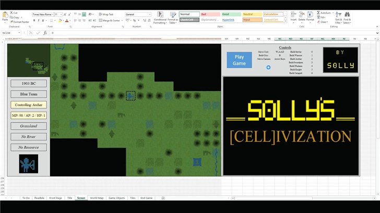Open the Game Objects sheet tab
Viewport: 380px width, 213px height.
tap(116, 198)
